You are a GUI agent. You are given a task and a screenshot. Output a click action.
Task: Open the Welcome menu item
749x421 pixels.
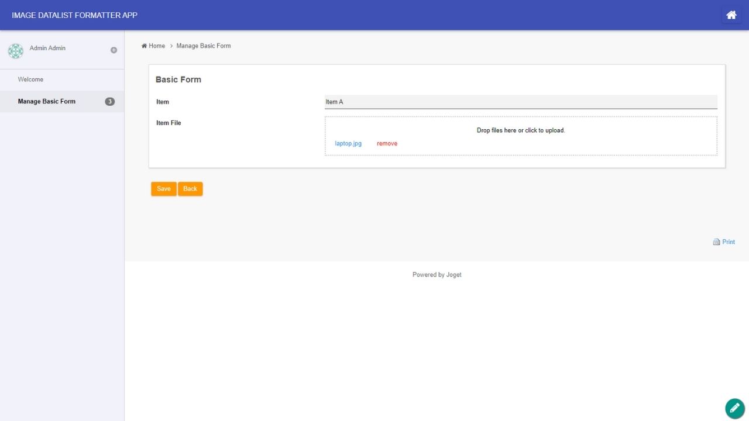(x=30, y=80)
